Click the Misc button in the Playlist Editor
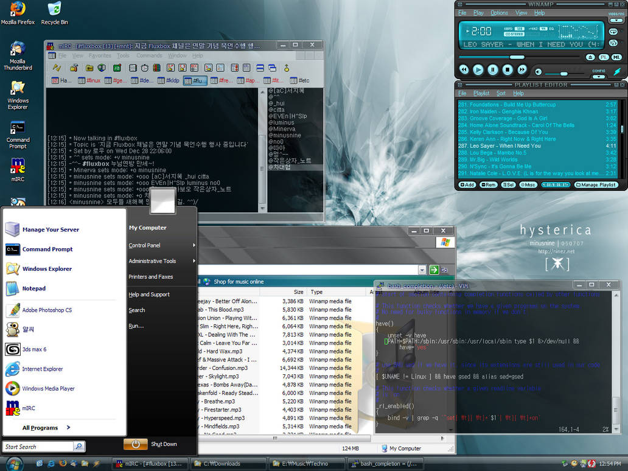 click(527, 184)
